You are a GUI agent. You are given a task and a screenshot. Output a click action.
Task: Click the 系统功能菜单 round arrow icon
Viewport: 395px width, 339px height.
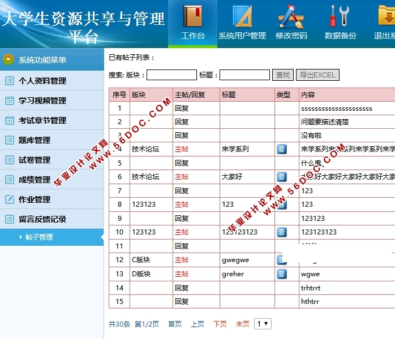[8, 59]
